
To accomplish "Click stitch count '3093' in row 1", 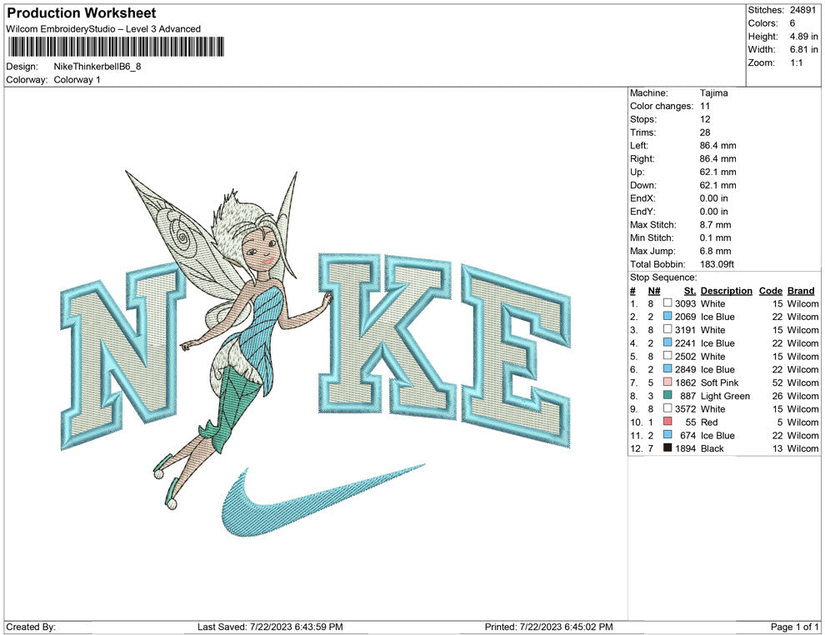I will pyautogui.click(x=686, y=303).
